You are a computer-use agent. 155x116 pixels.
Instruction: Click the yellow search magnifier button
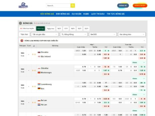pyautogui.click(x=73, y=5)
